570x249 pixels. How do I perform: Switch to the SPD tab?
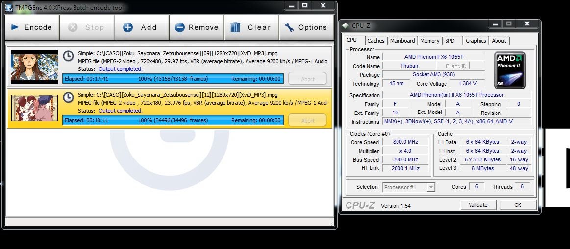click(x=450, y=41)
